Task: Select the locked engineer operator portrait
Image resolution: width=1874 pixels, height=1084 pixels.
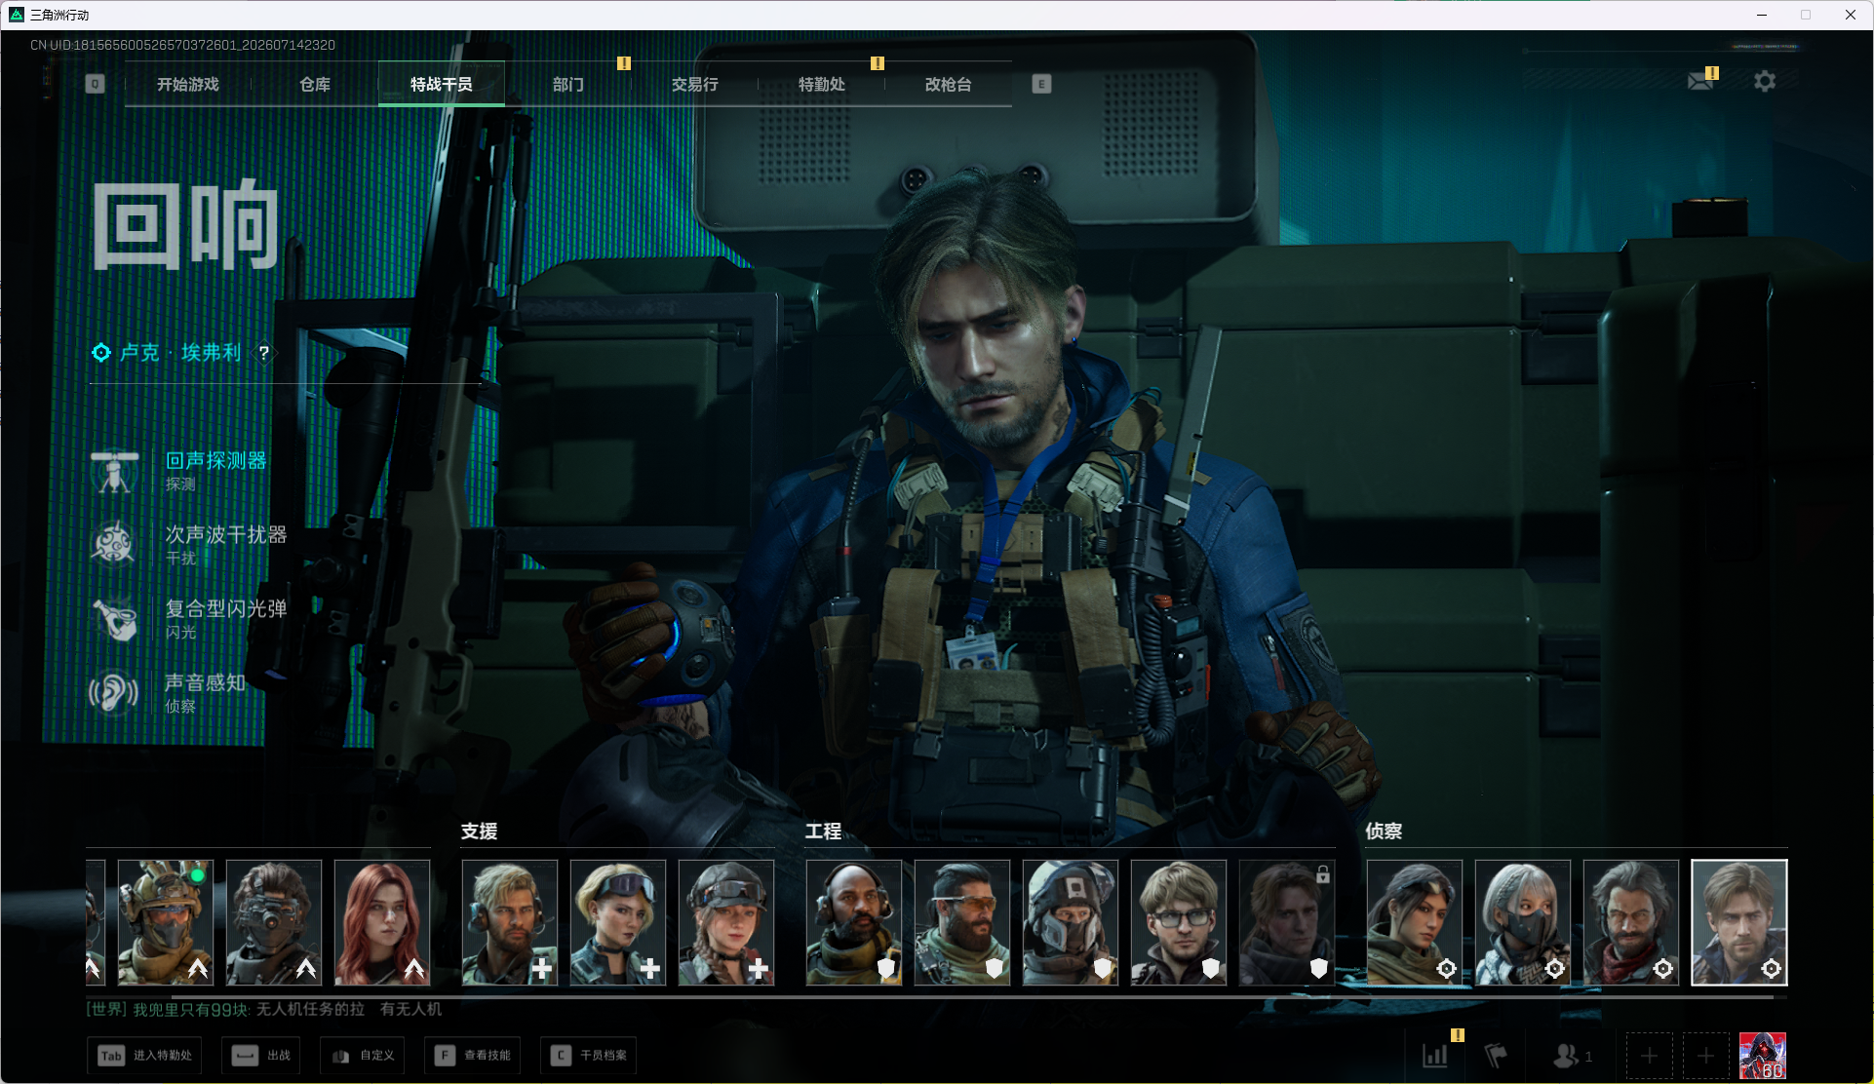Action: (x=1287, y=922)
